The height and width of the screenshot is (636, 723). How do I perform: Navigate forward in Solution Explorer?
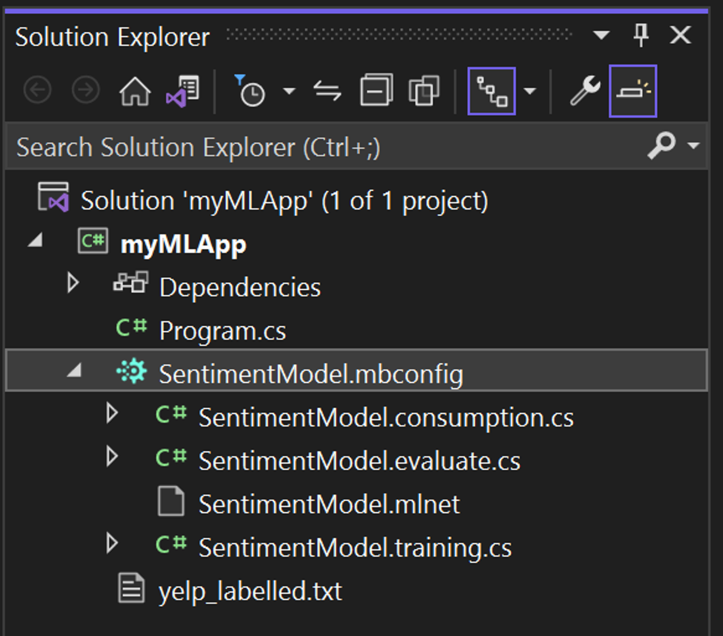coord(85,90)
